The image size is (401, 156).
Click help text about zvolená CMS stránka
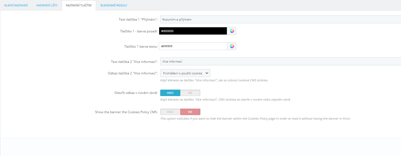tap(214, 80)
